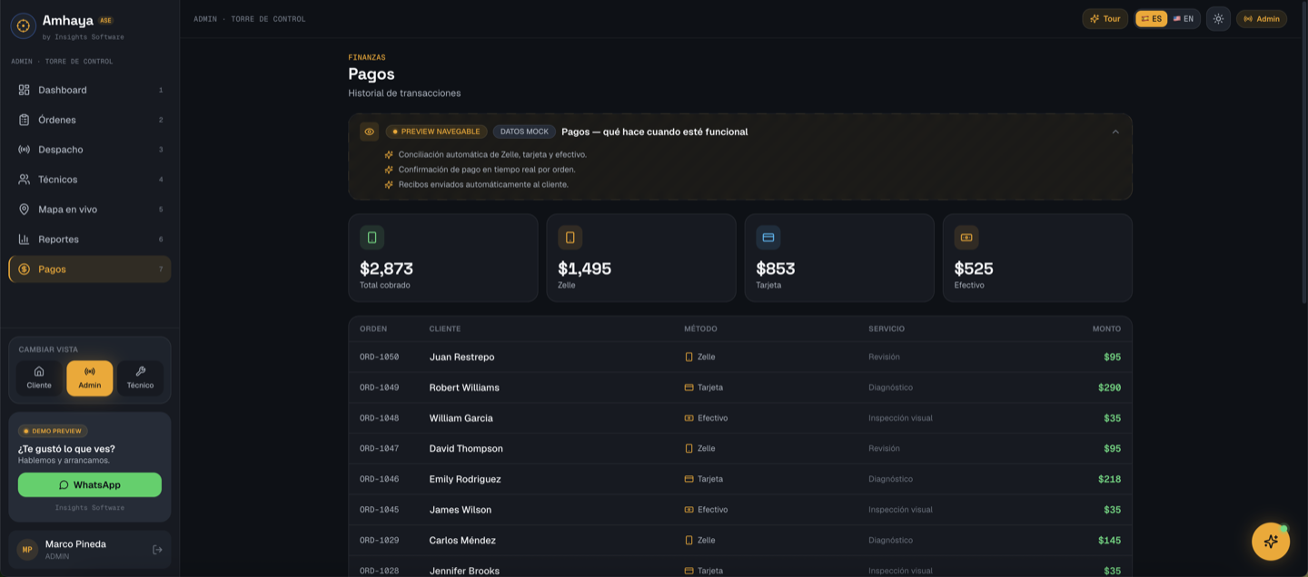Click the Total cobrado green phone icon
This screenshot has height=577, width=1308.
pos(372,238)
